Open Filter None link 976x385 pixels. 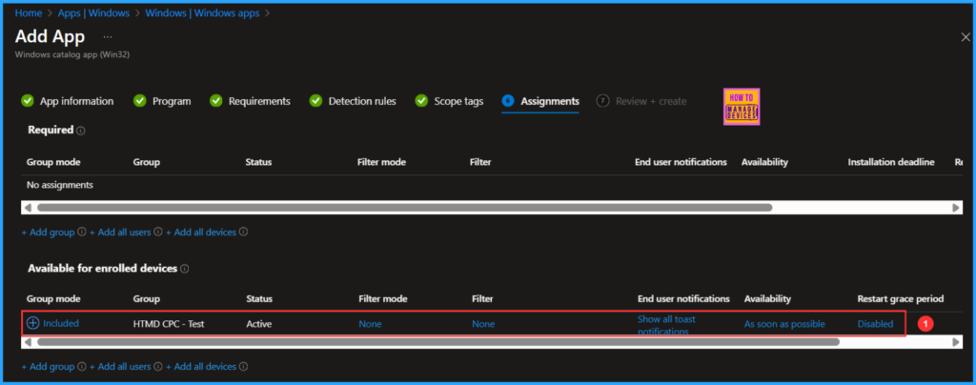click(483, 323)
